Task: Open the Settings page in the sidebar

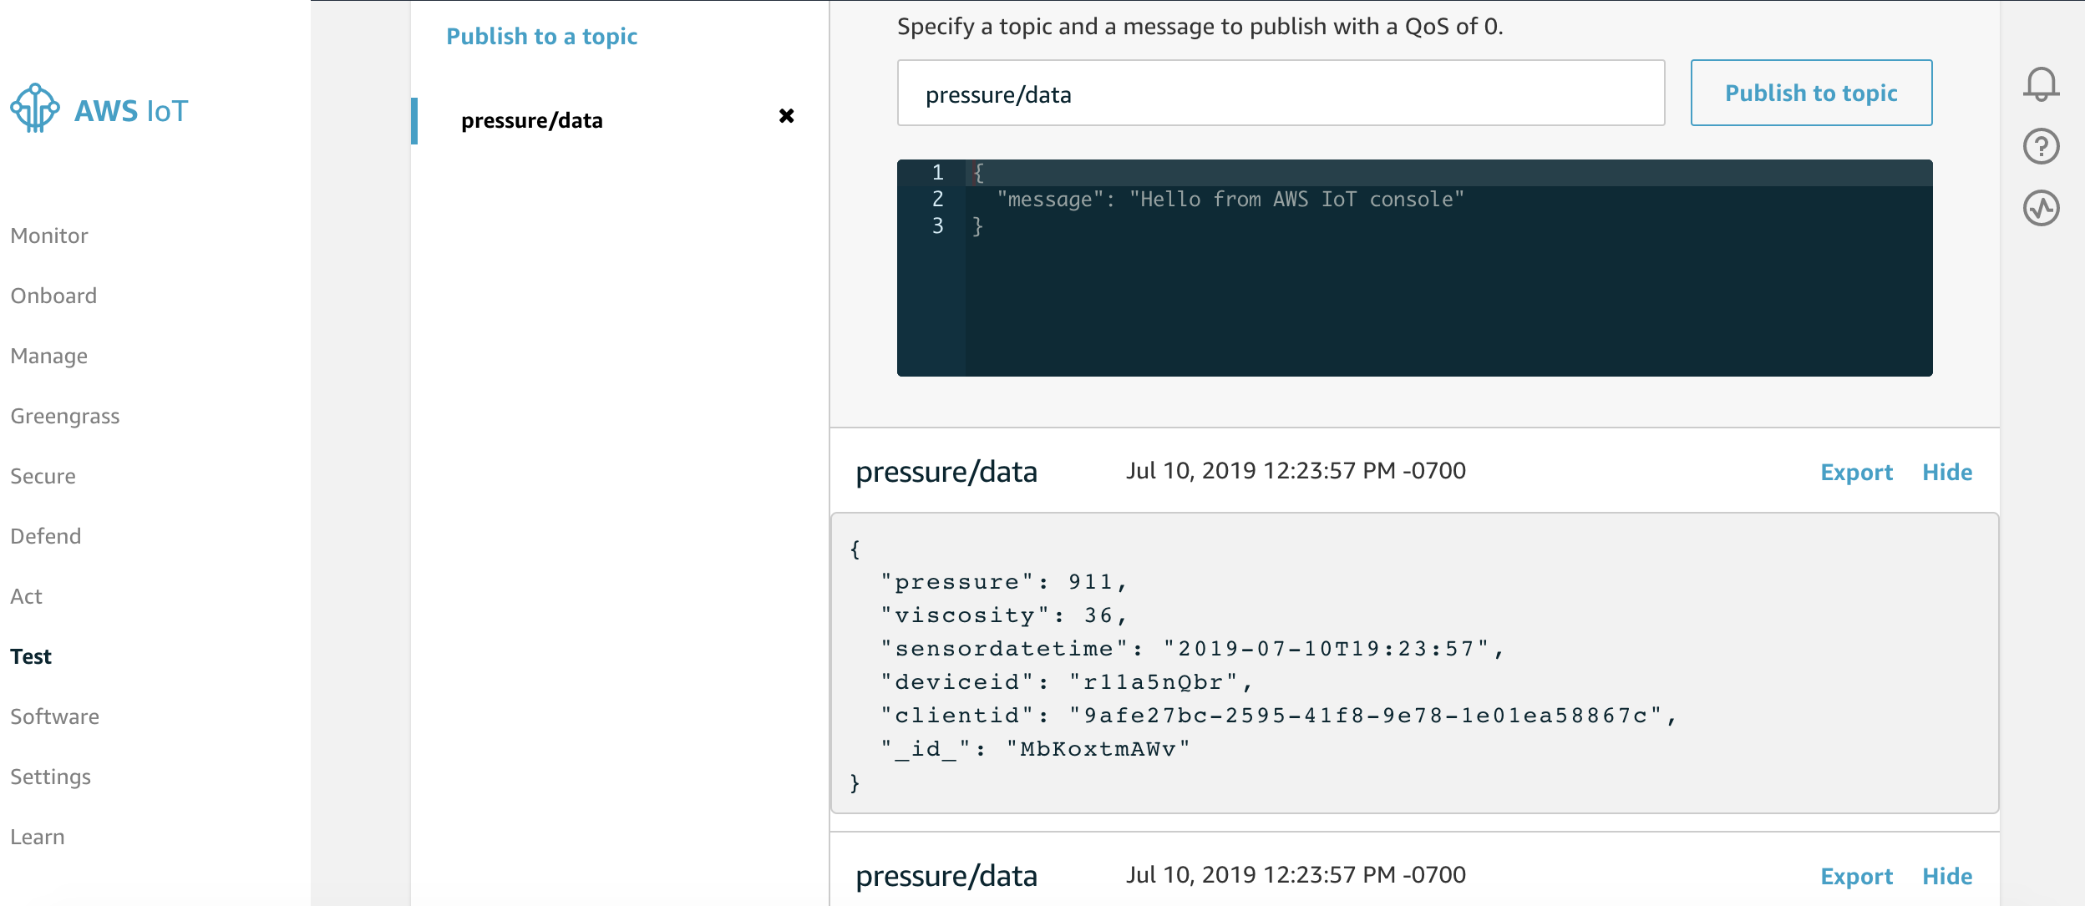Action: (x=51, y=777)
